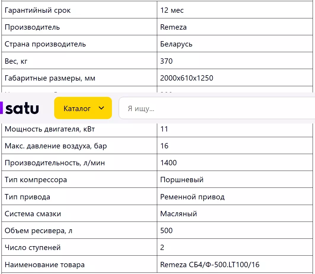
Task: Select the 'Remeza СБ4/Ф-500.LT100/16' product name
Action: 210,264
